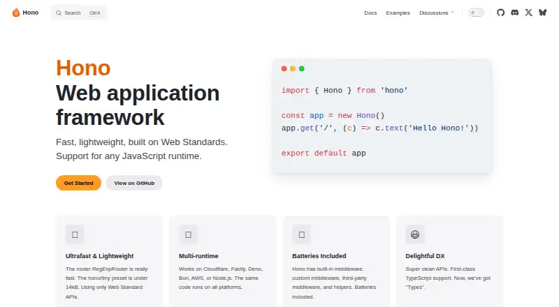
Task: Click the 'app.get' code line
Action: 379,128
